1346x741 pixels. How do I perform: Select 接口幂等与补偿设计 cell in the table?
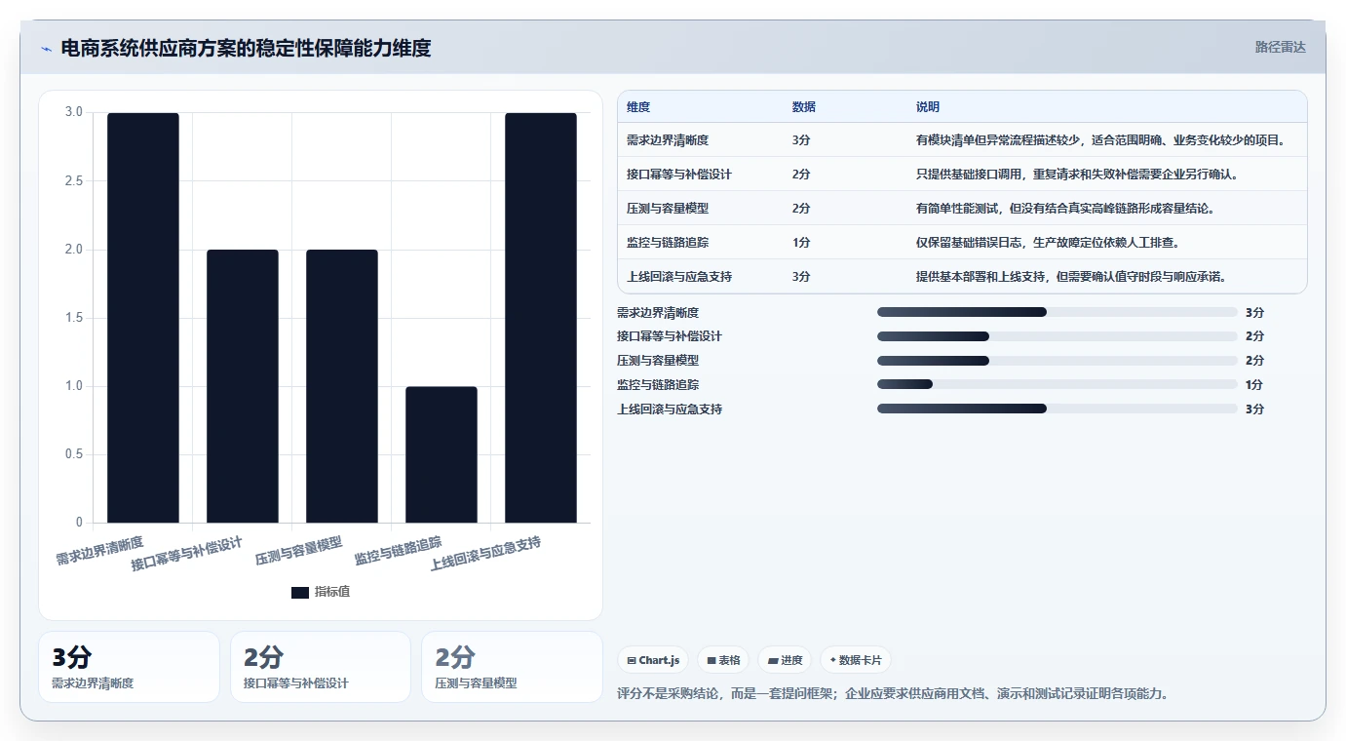coord(679,175)
